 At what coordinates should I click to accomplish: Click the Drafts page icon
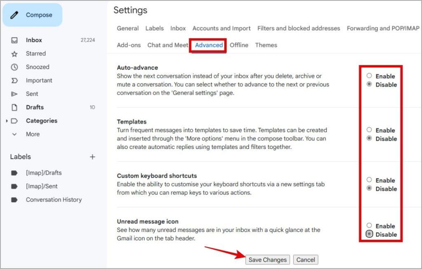(14, 107)
